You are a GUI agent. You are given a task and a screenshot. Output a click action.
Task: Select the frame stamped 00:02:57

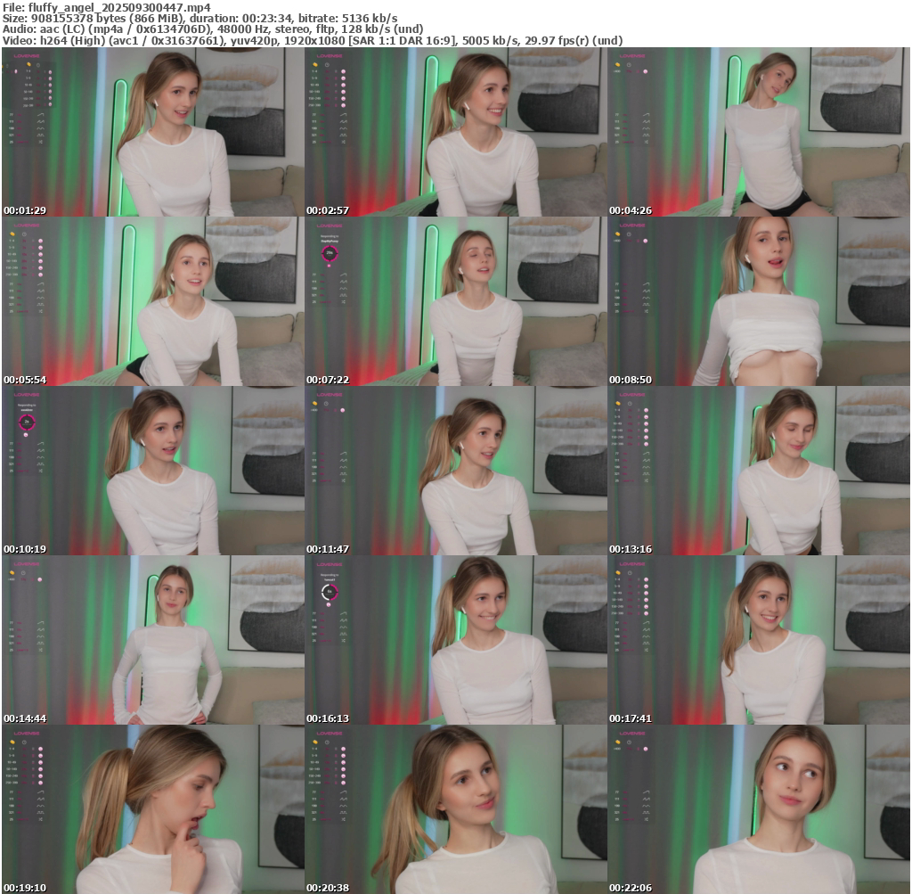pos(455,132)
